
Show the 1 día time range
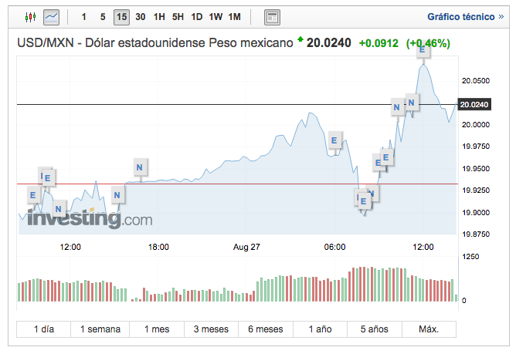[x=44, y=329]
